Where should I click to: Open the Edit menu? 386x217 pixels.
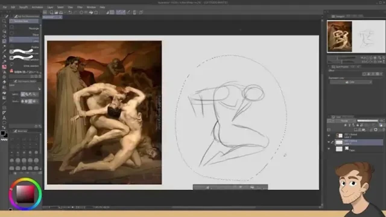(x=13, y=7)
